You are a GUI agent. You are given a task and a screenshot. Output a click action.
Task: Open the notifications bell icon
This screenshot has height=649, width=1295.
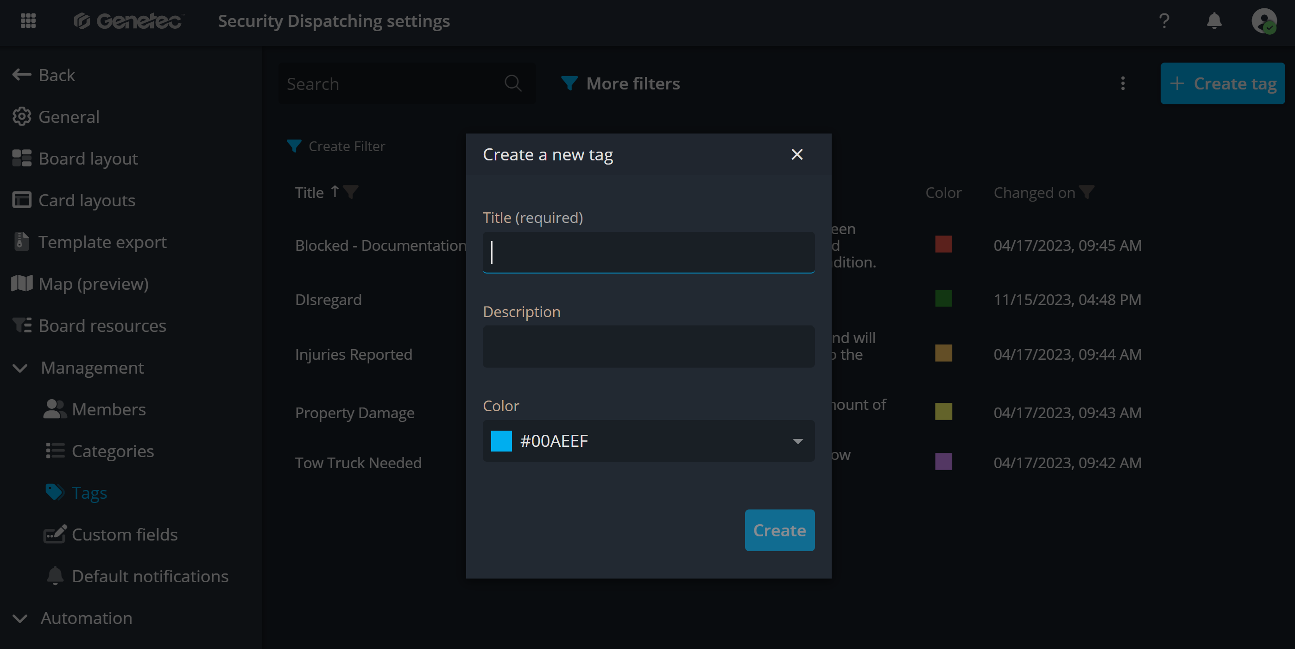(1214, 20)
